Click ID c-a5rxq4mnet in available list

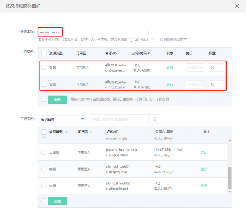pos(117,189)
